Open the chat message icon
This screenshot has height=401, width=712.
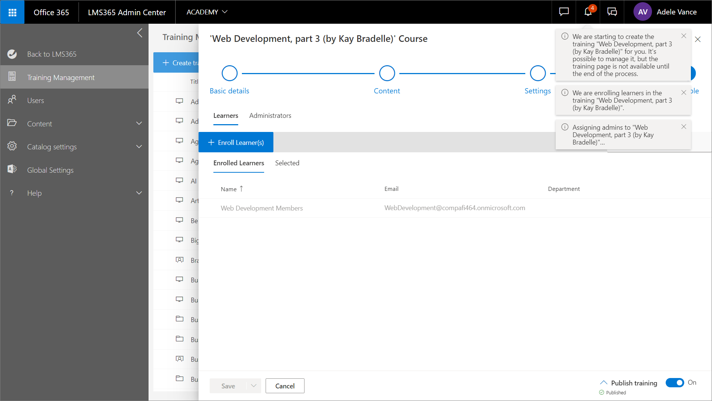(x=563, y=12)
